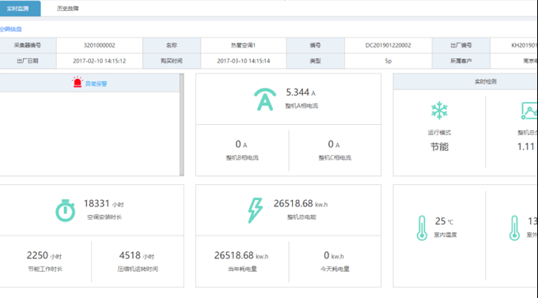
Task: Click the 出厂日期 header cell
Action: (28, 61)
